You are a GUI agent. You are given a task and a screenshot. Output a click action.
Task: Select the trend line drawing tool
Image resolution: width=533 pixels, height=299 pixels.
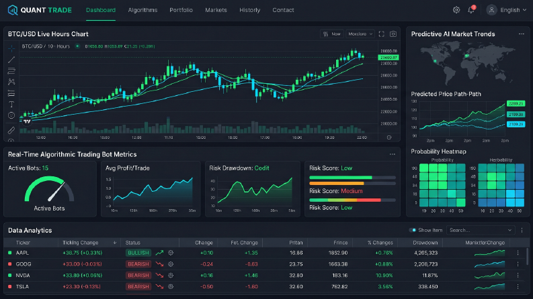click(x=11, y=60)
